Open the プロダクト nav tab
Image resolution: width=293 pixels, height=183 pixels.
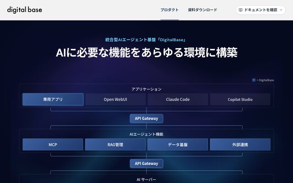[x=169, y=10]
